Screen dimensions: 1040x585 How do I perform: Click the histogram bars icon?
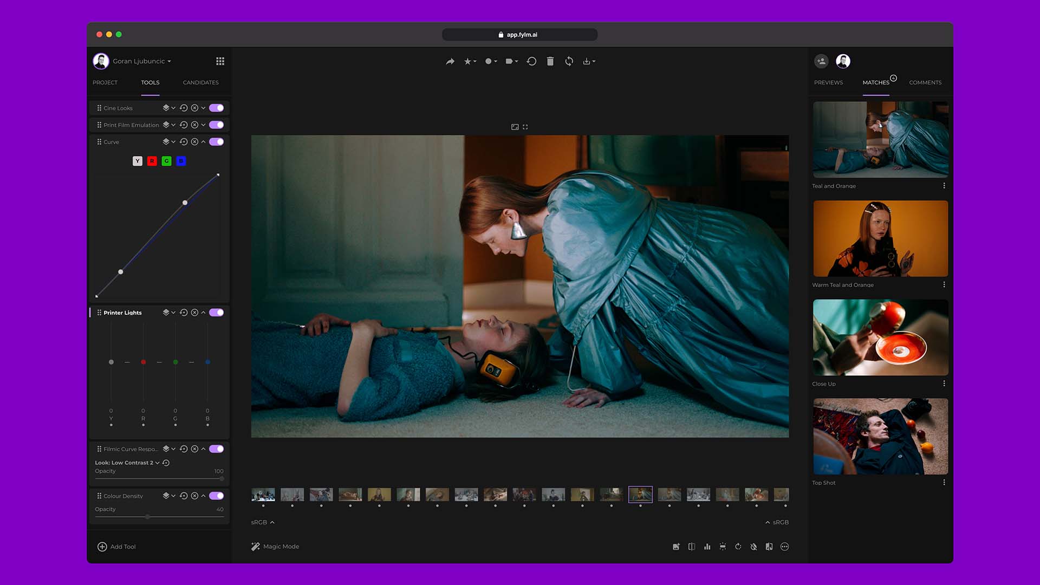tap(707, 547)
